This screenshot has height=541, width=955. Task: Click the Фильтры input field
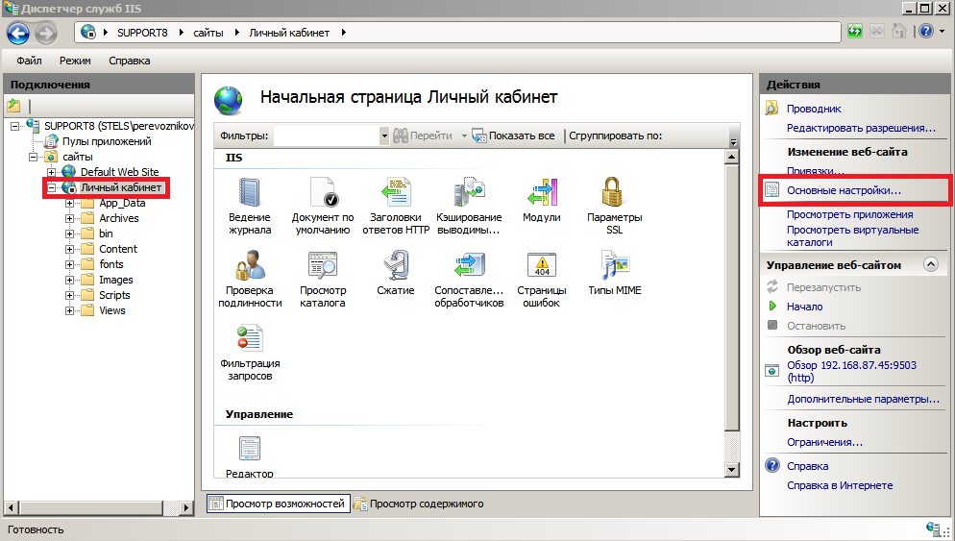327,135
